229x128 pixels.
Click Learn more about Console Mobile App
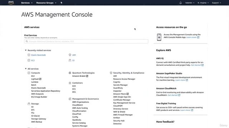click(191, 37)
